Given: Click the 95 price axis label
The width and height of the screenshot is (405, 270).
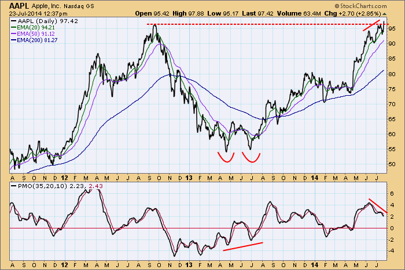Looking at the screenshot, I should tap(392, 29).
